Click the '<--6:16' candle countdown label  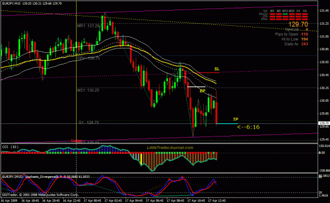(x=248, y=127)
